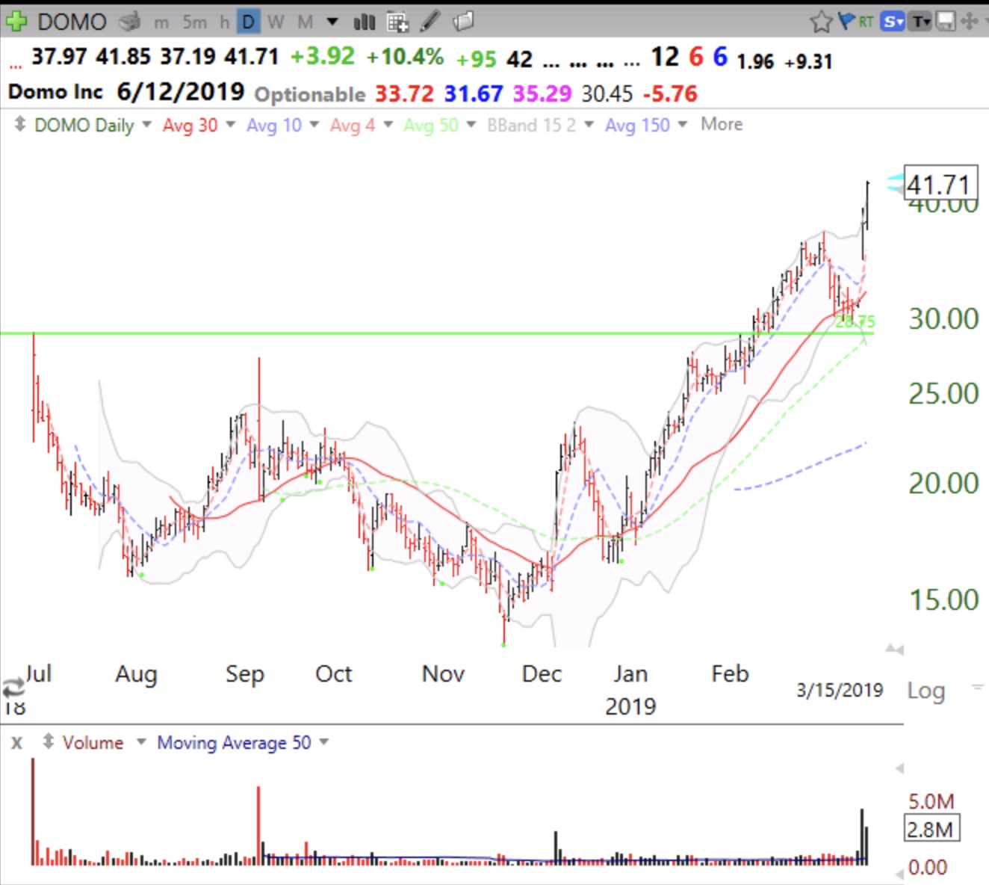Click the 41.71 current price label

[940, 185]
